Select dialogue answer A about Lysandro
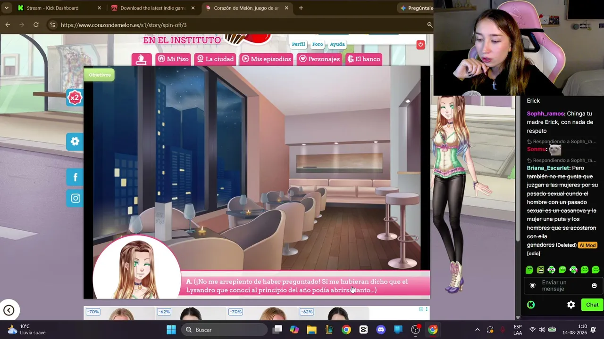Image resolution: width=604 pixels, height=339 pixels. (x=304, y=286)
